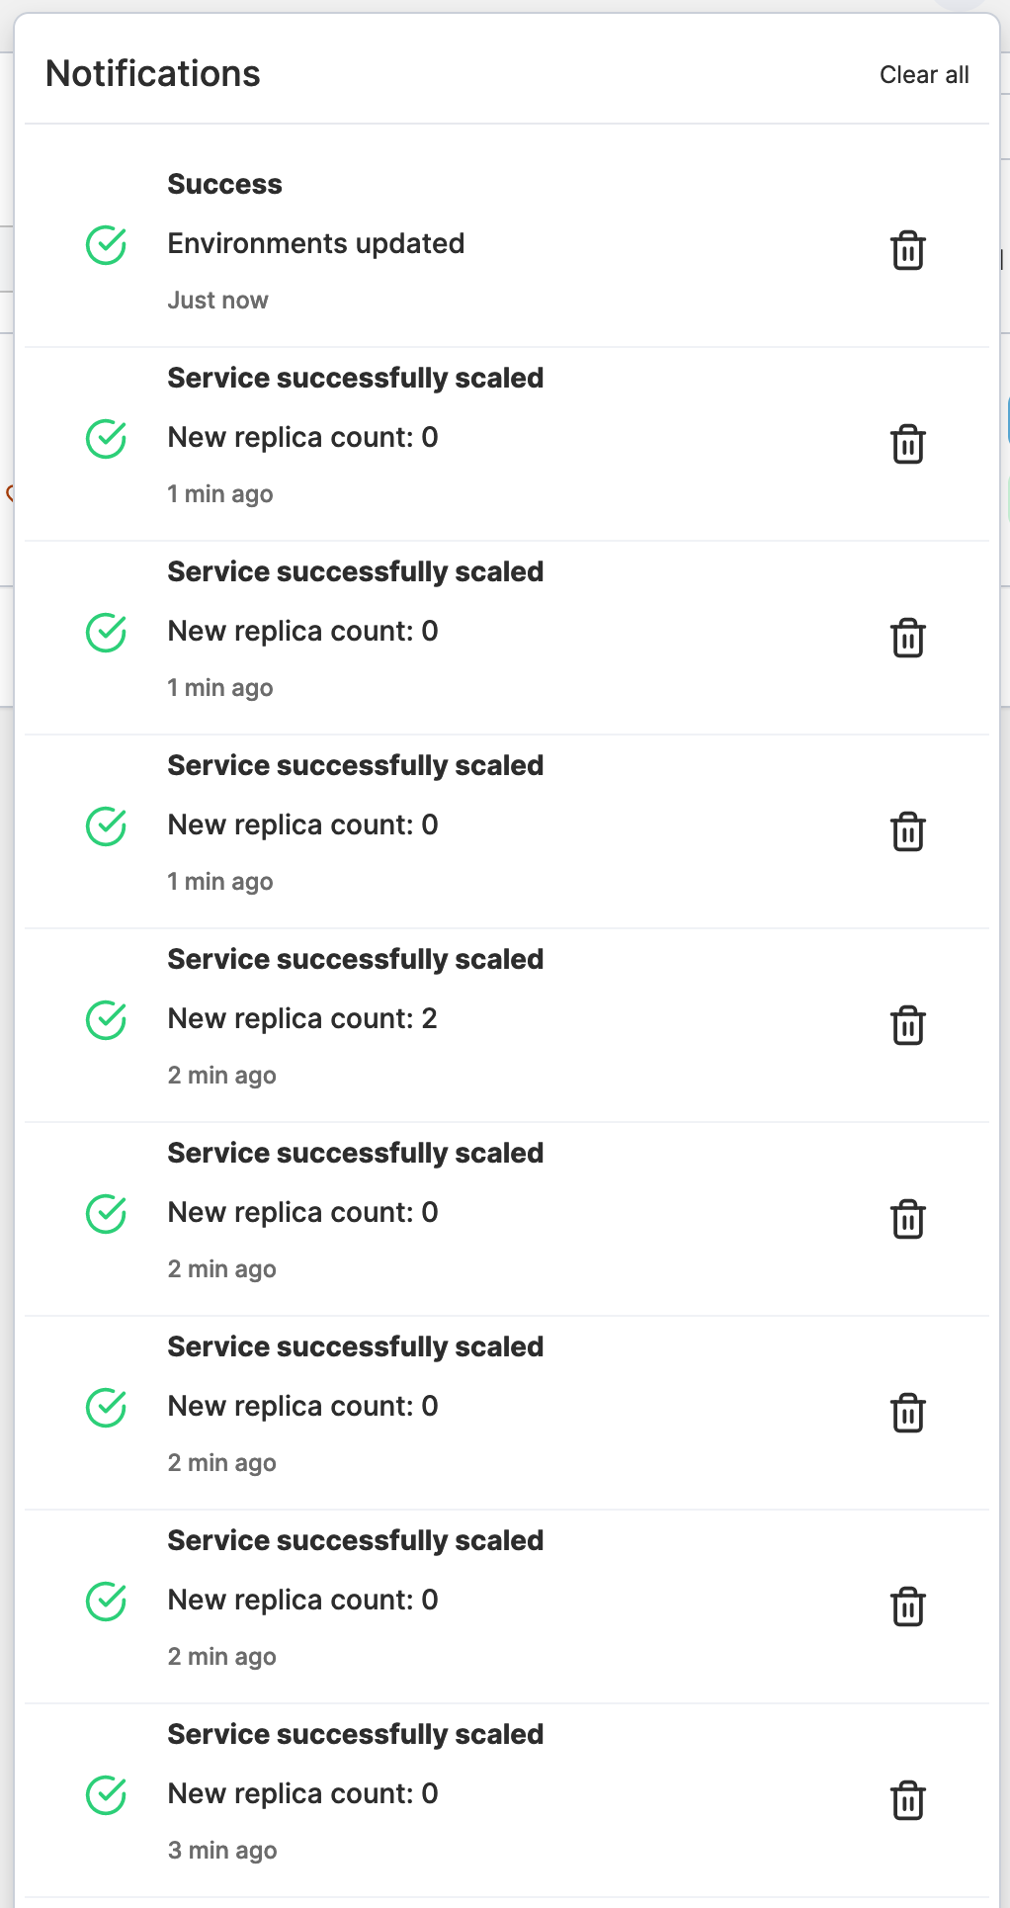Click the trash icon on the first scaled notification
Image resolution: width=1010 pixels, height=1908 pixels.
pos(907,445)
